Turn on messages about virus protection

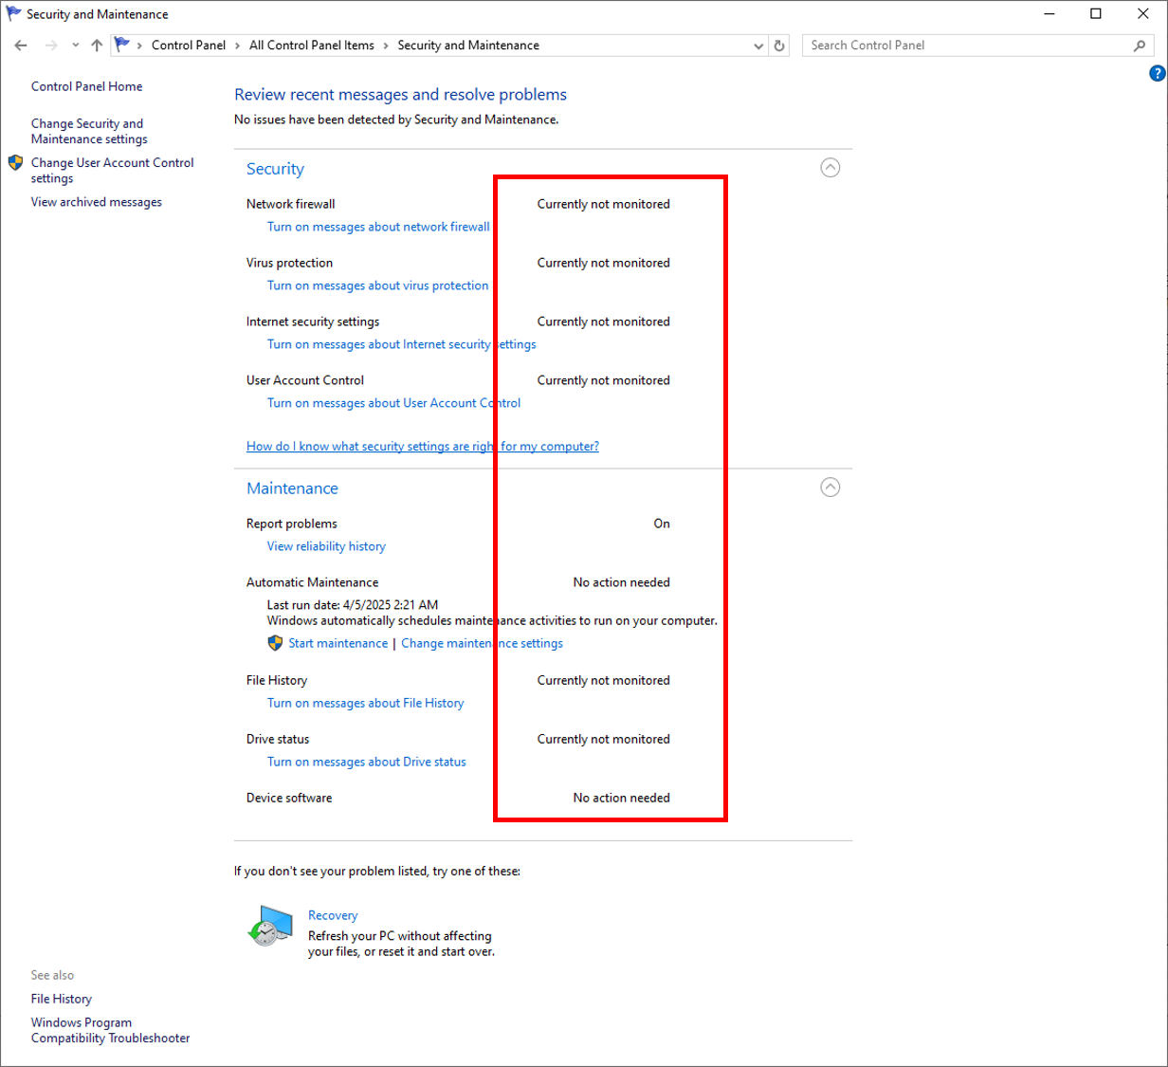[377, 285]
